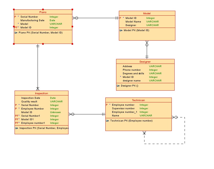Click the PF marker next to Model ID in Piano
This screenshot has height=169, width=214.
[x=16, y=27]
